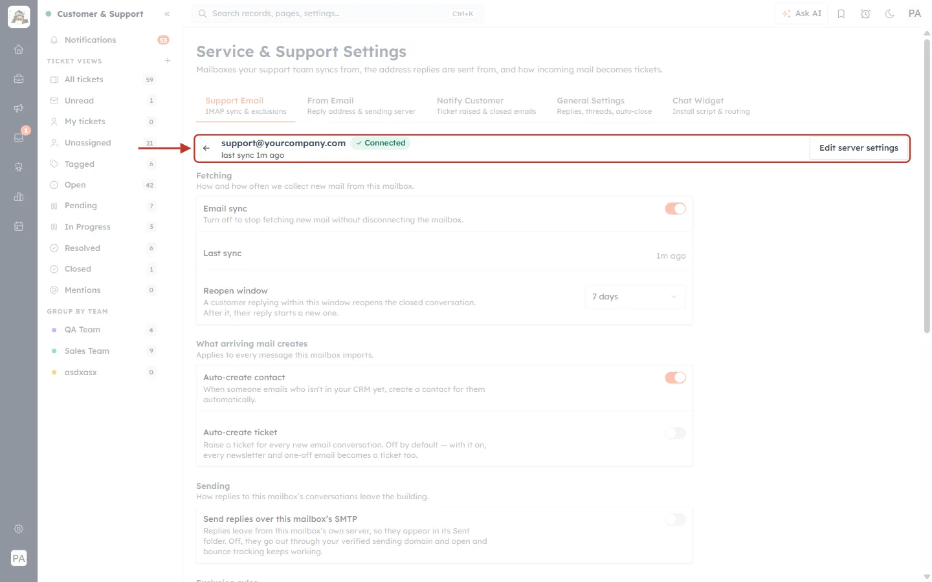Show the Pending tickets view

pos(102,206)
